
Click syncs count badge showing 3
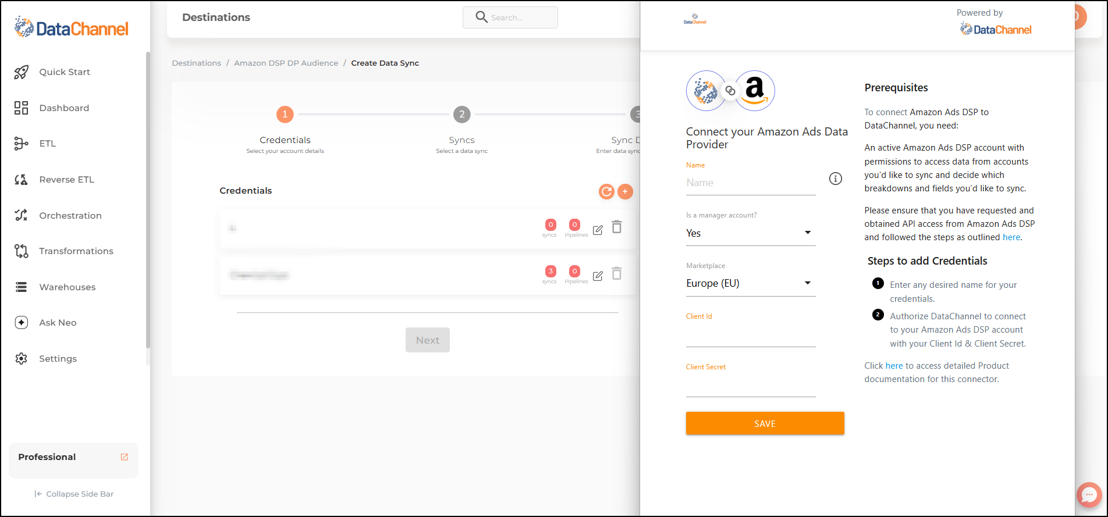pos(551,271)
